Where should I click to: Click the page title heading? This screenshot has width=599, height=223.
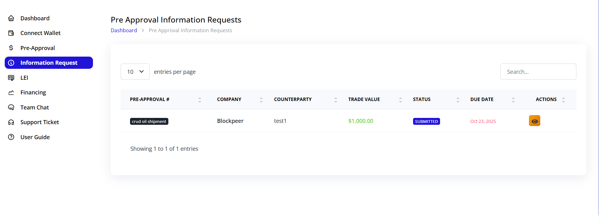click(176, 20)
